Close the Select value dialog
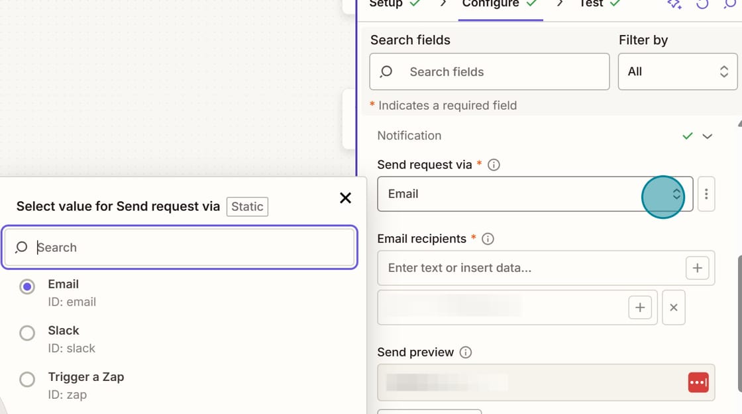742x414 pixels. 345,198
